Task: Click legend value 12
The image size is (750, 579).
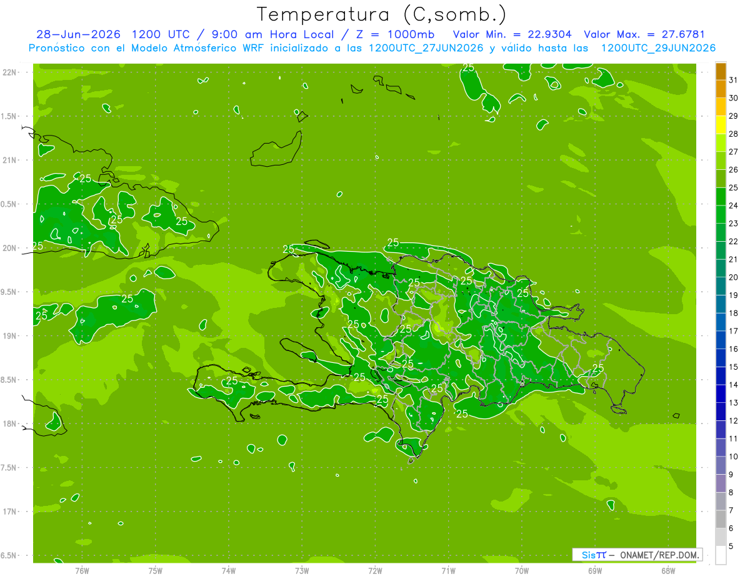Action: point(734,421)
